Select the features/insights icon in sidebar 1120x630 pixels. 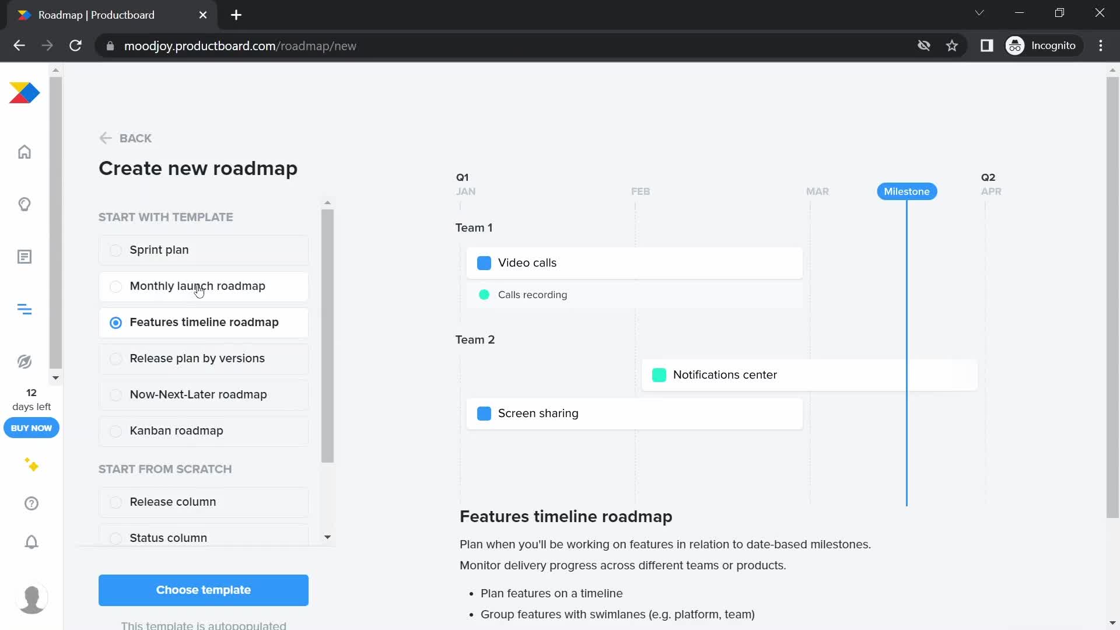tap(24, 204)
